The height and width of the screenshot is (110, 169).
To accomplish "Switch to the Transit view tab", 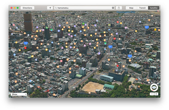I will coord(142,8).
